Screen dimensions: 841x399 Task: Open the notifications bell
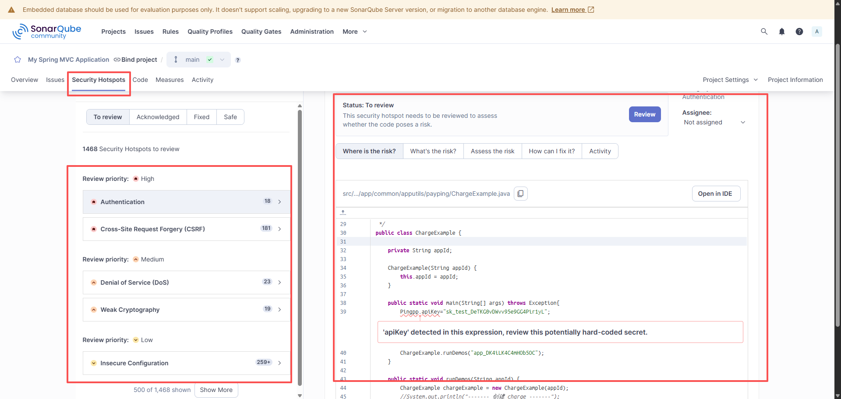(782, 31)
